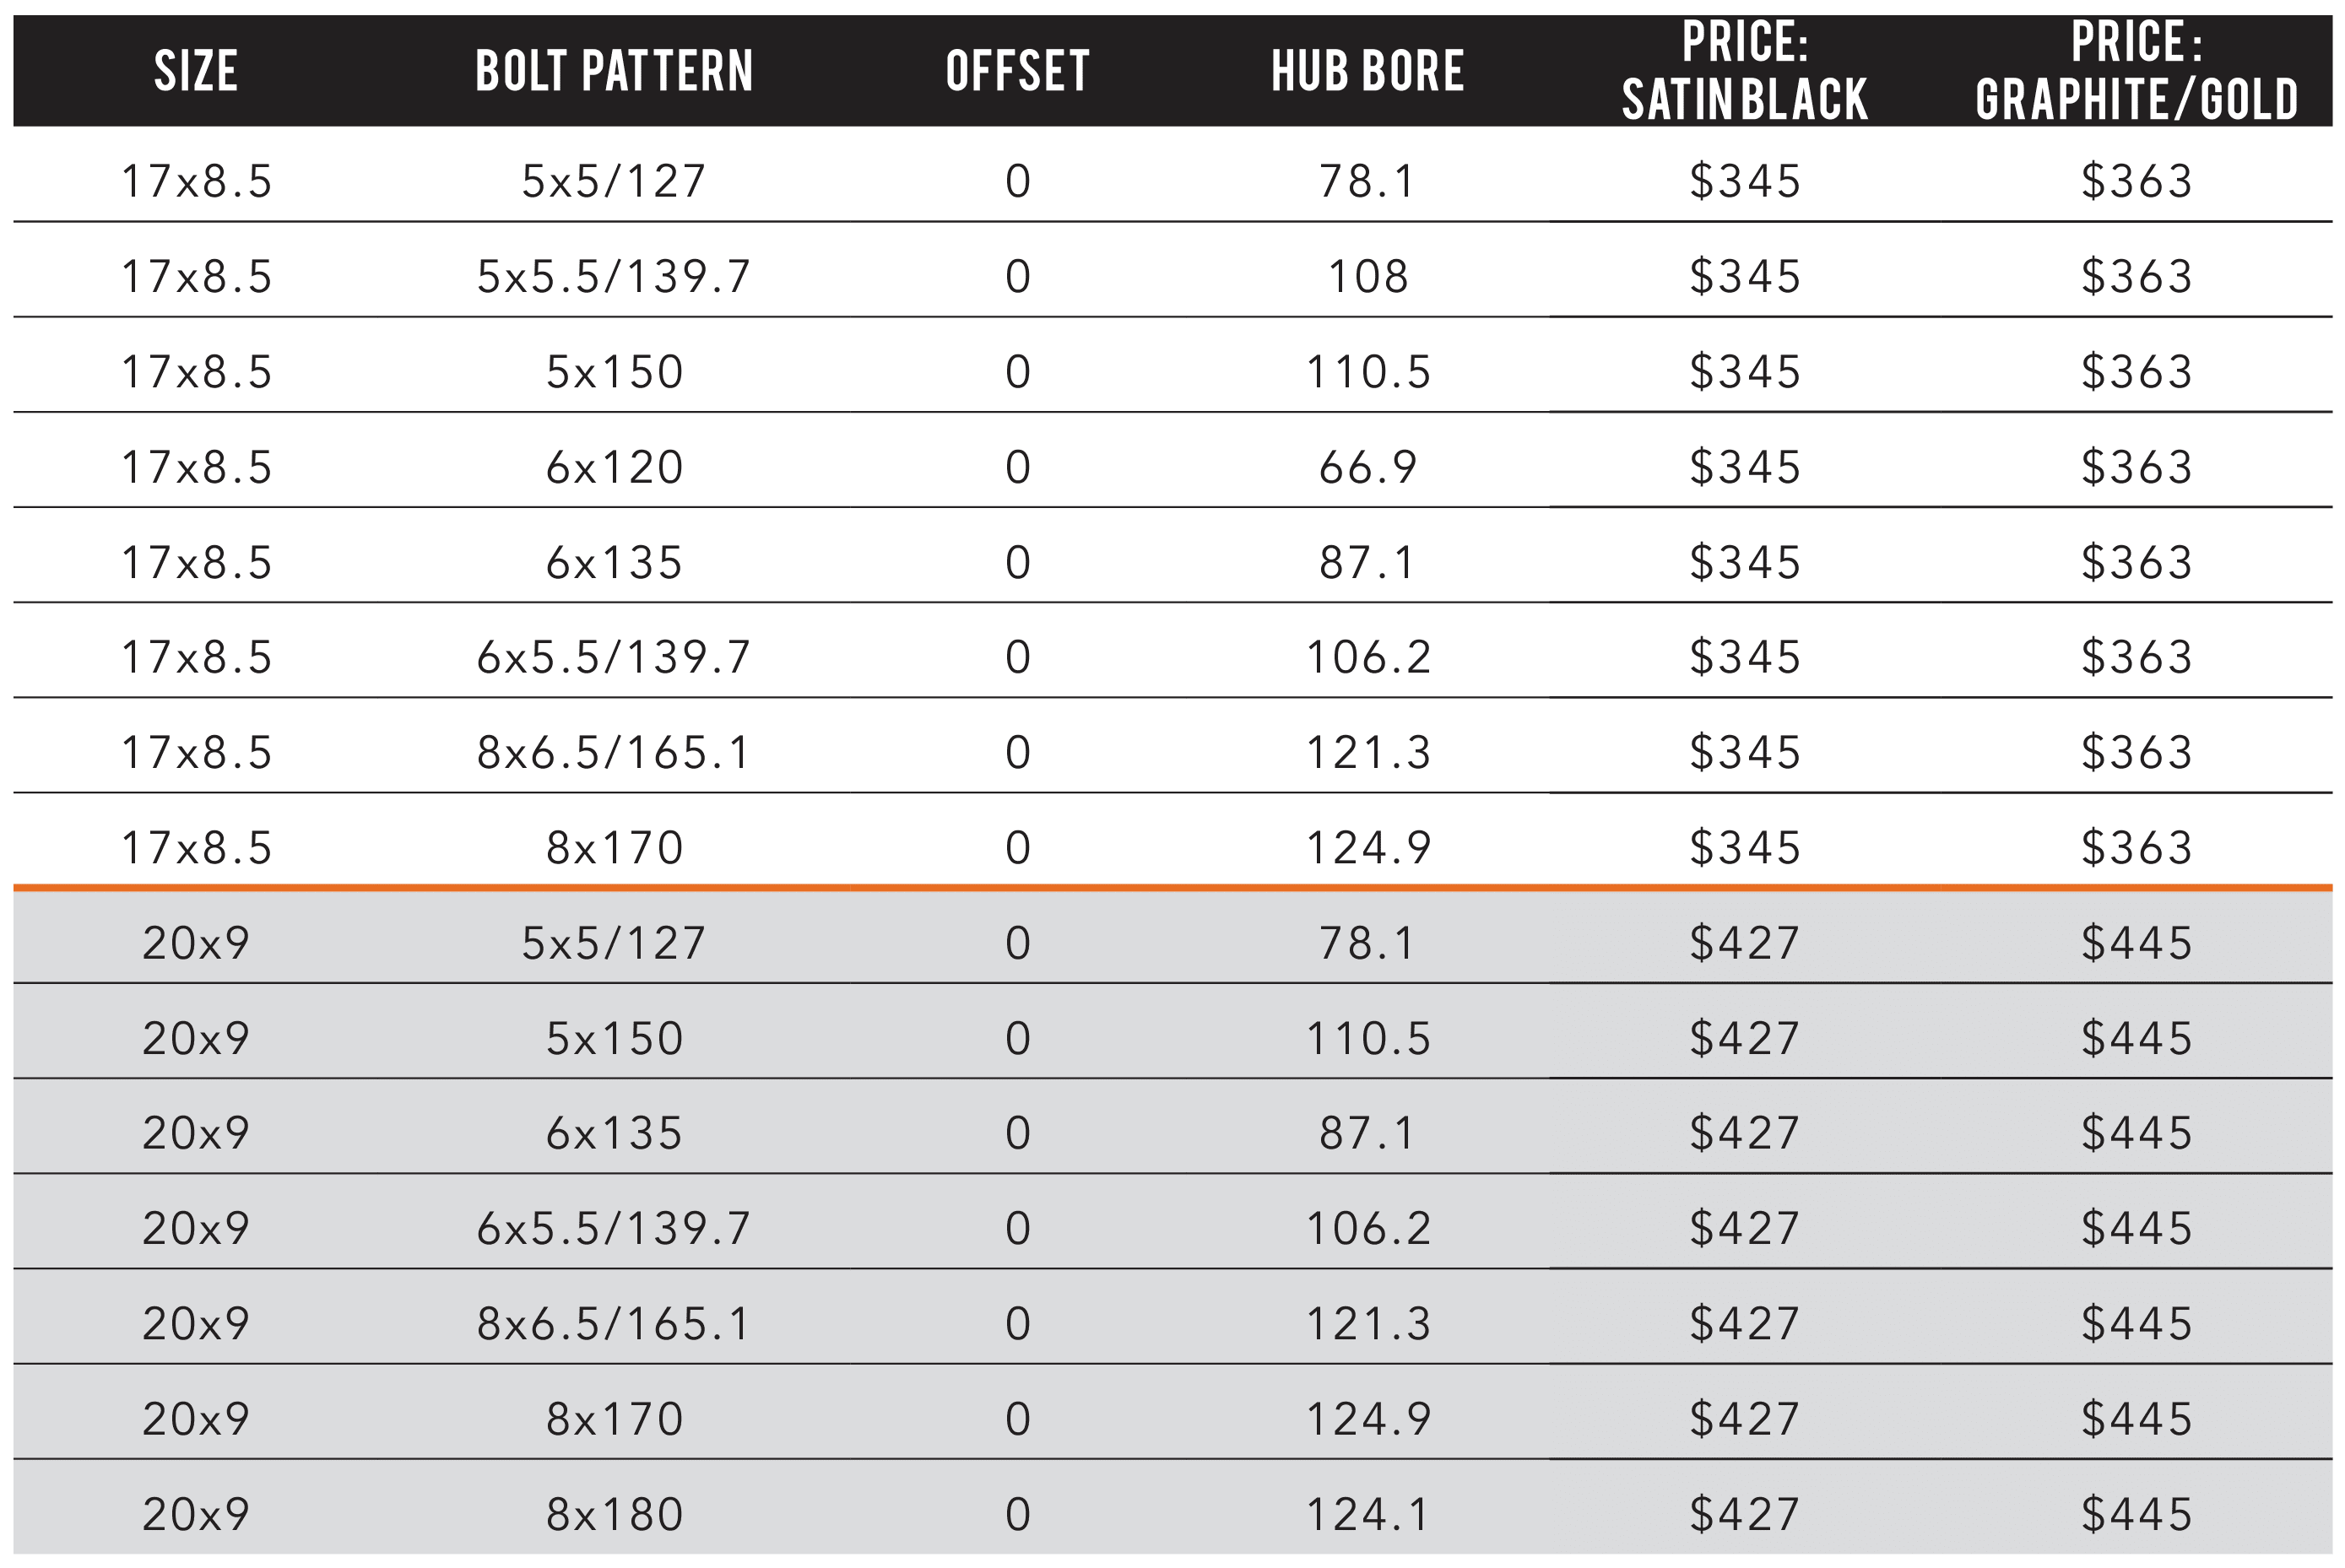Select the 17x8.5 6x120 bolt pattern cell

click(614, 468)
